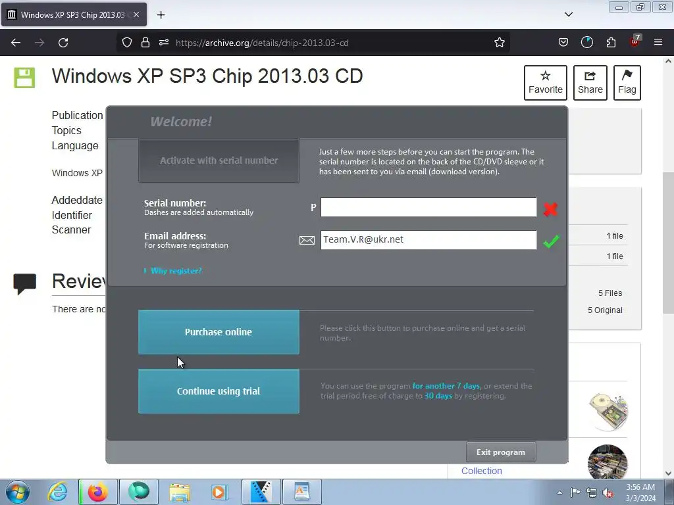Open the Extensions puzzle icon
Viewport: 674px width, 505px height.
coord(611,43)
